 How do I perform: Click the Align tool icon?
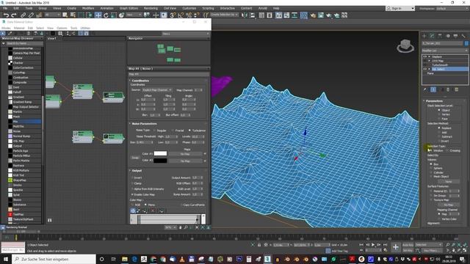coord(252,15)
